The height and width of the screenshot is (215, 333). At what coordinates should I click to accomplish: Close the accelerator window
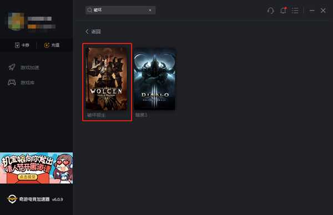(323, 11)
